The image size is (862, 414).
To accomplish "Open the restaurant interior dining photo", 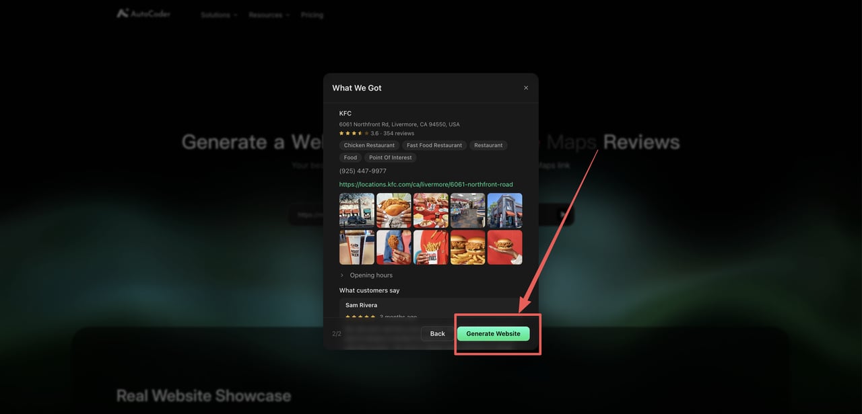I will pos(468,210).
